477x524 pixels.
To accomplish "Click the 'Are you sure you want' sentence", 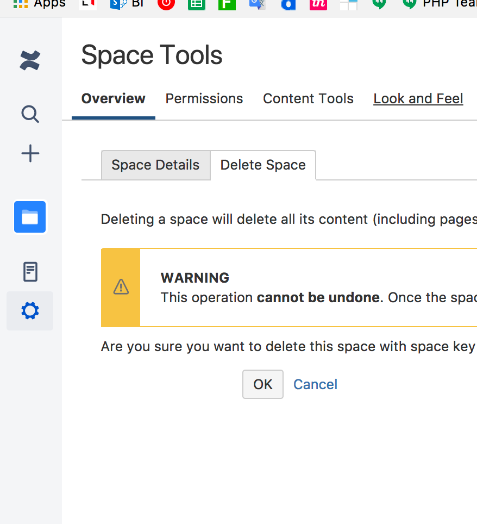I will 289,347.
